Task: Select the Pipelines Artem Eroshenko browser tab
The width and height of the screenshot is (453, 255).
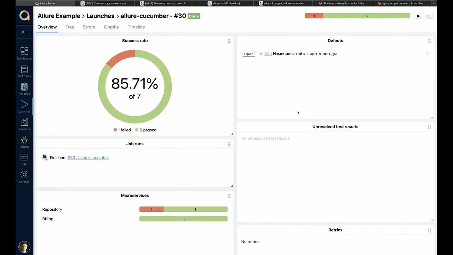Action: coord(342,3)
